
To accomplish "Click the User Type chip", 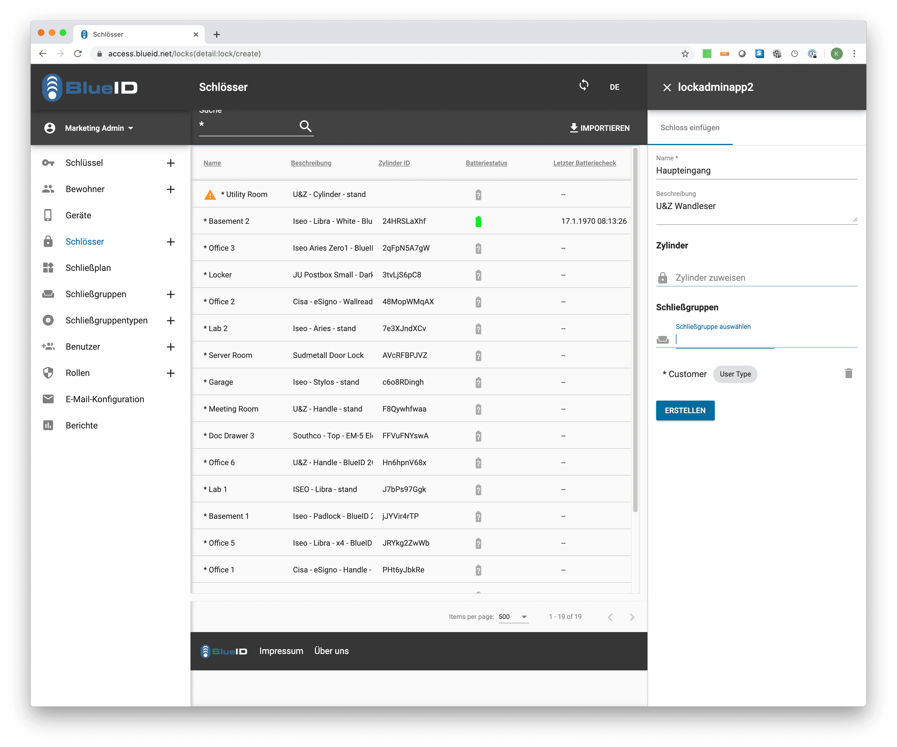I will coord(735,374).
